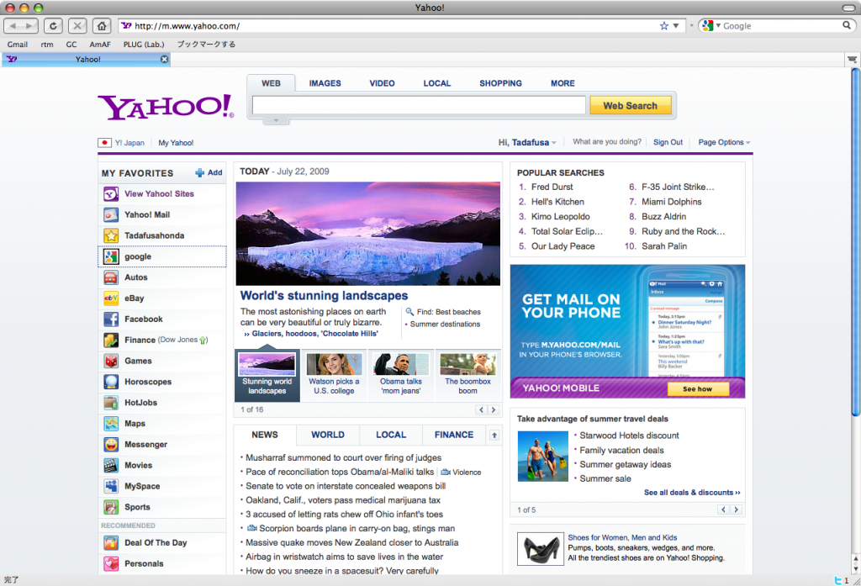Show previous travel deals slide

724,509
